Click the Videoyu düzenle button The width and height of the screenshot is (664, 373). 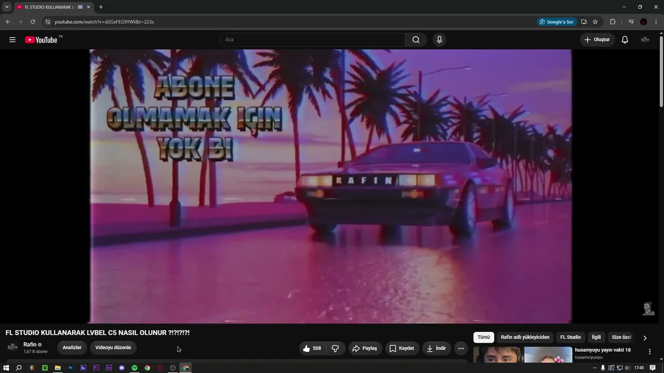tap(113, 348)
